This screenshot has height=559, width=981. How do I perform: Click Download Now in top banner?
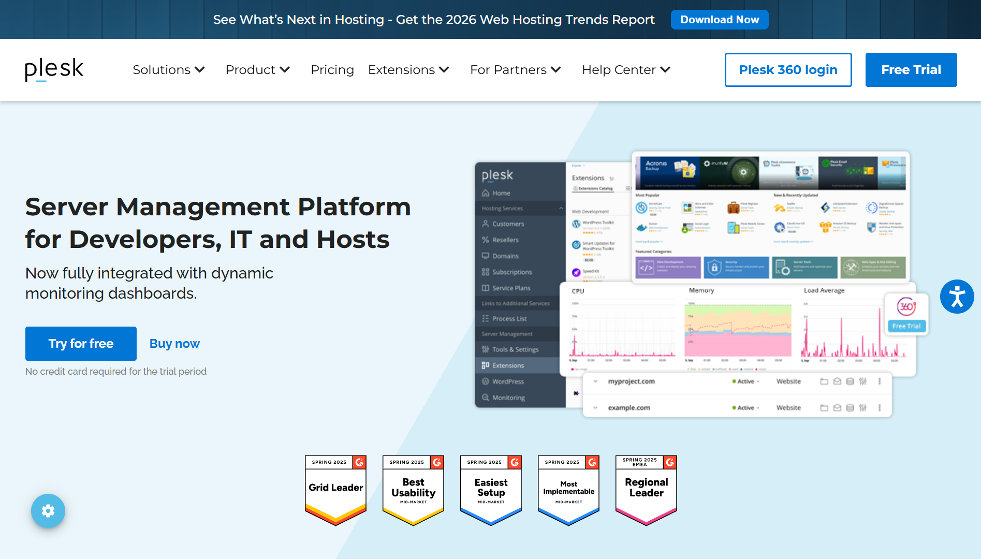coord(720,20)
